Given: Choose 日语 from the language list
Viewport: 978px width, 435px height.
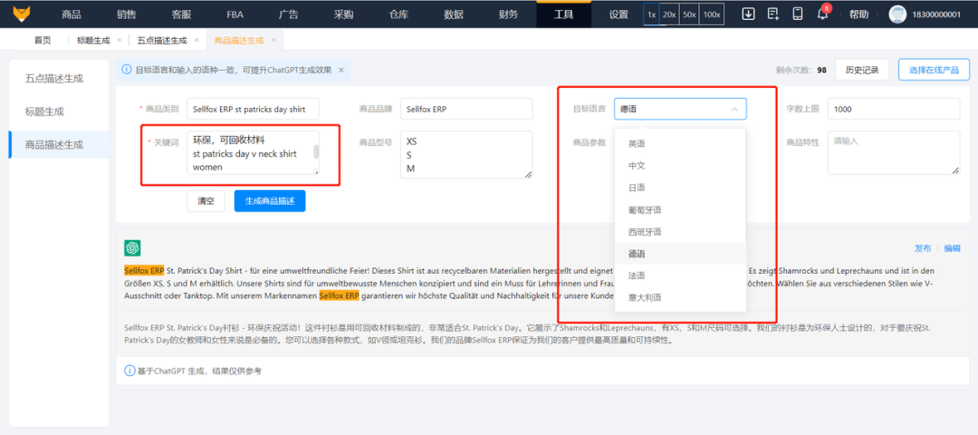Looking at the screenshot, I should click(x=680, y=188).
